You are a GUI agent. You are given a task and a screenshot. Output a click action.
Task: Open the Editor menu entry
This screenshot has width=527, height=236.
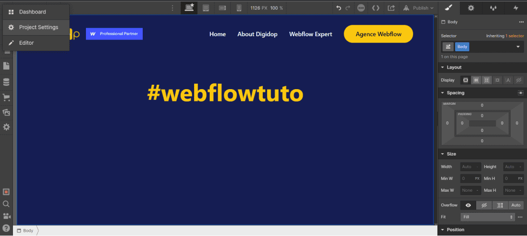(36, 43)
